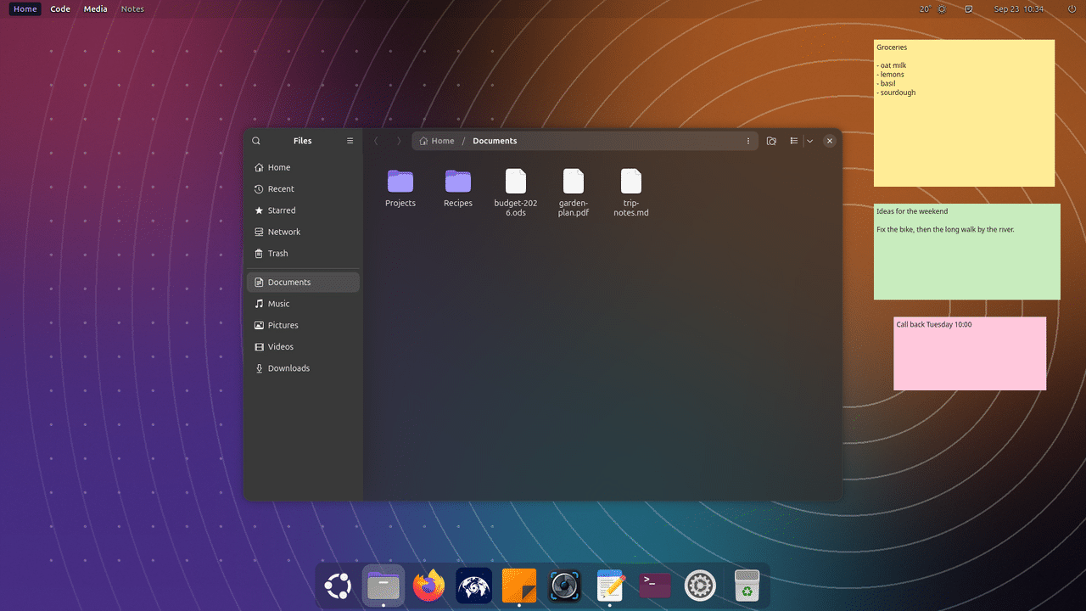
Task: Select the trip-notes.md file icon
Action: pos(631,181)
